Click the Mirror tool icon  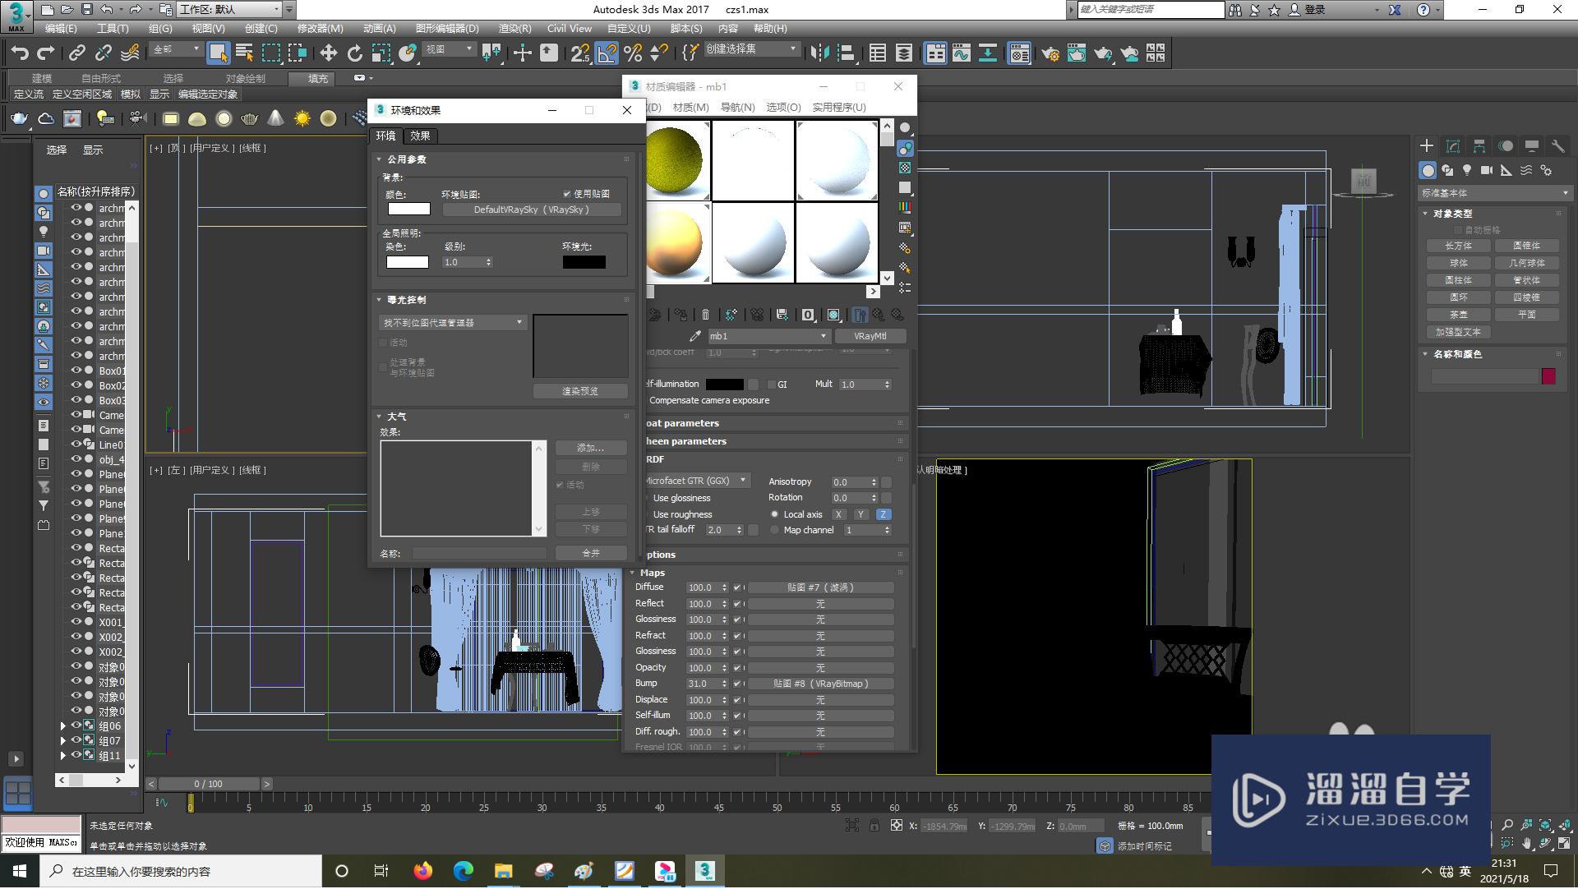pyautogui.click(x=819, y=53)
